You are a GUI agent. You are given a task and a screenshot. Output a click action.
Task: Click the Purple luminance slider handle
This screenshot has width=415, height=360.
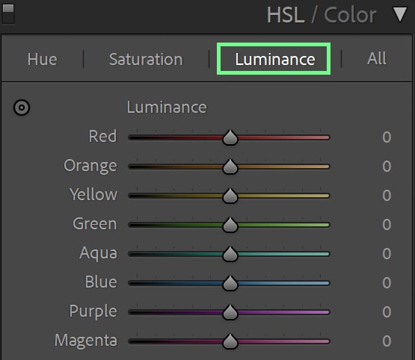click(230, 312)
